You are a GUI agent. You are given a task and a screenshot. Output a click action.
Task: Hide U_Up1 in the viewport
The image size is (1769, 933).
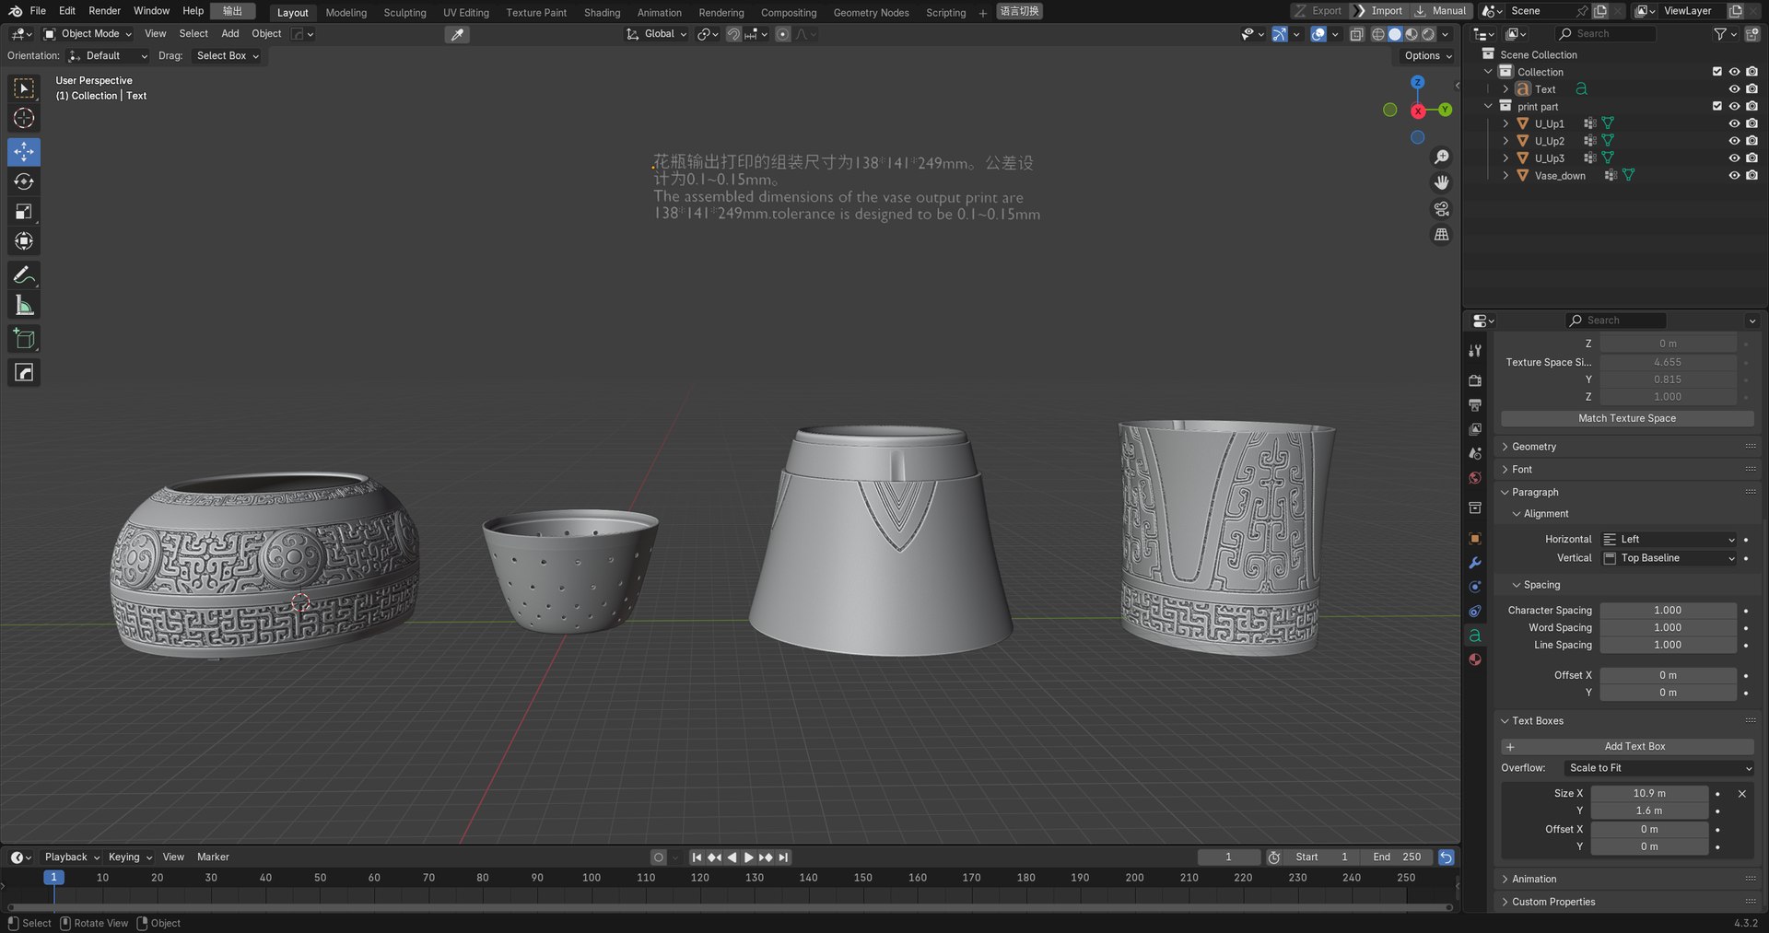click(x=1734, y=123)
